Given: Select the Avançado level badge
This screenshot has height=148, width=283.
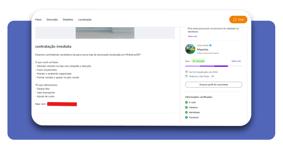Looking at the screenshot, I should coord(198,61).
